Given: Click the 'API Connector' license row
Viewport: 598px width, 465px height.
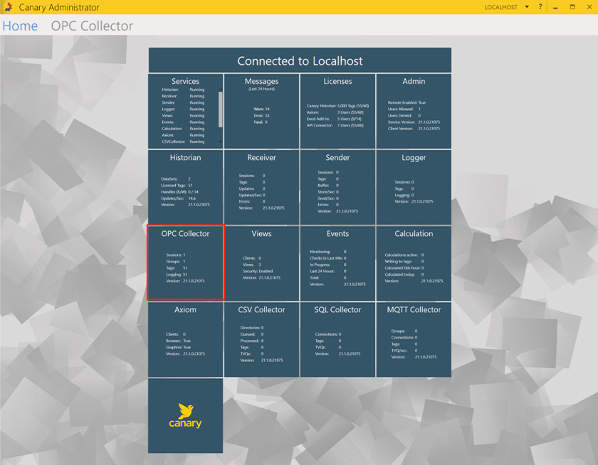Looking at the screenshot, I should tap(335, 125).
